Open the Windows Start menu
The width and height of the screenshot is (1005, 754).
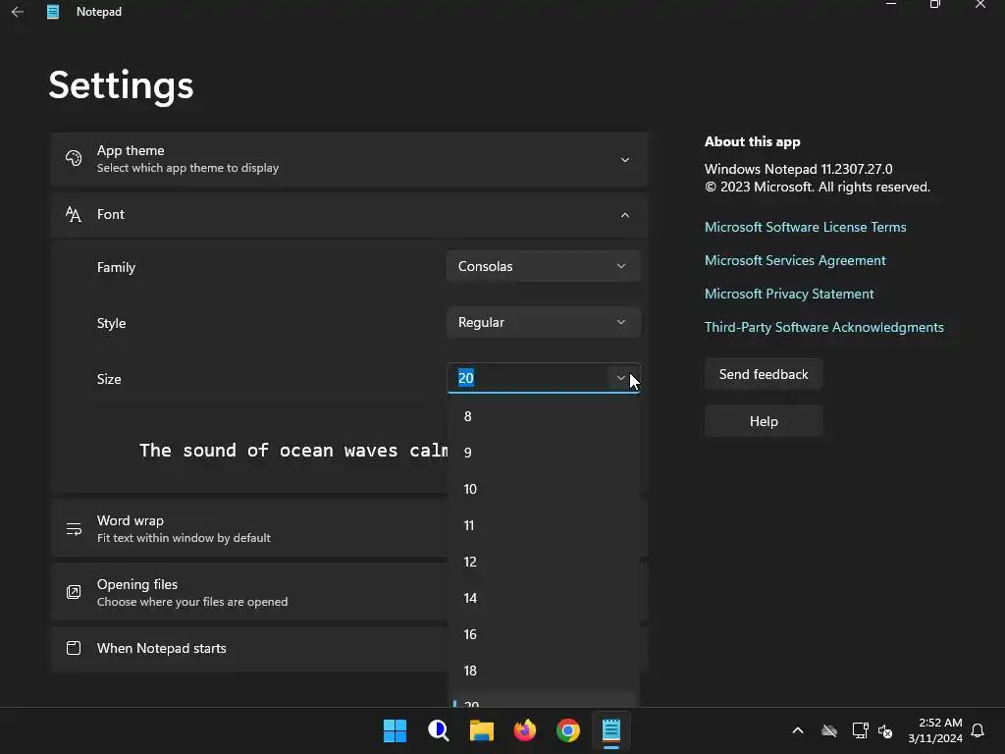click(395, 730)
